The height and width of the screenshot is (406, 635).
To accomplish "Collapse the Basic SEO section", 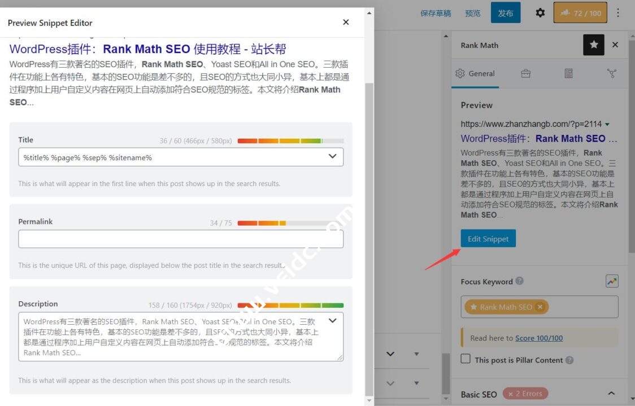I will (611, 394).
